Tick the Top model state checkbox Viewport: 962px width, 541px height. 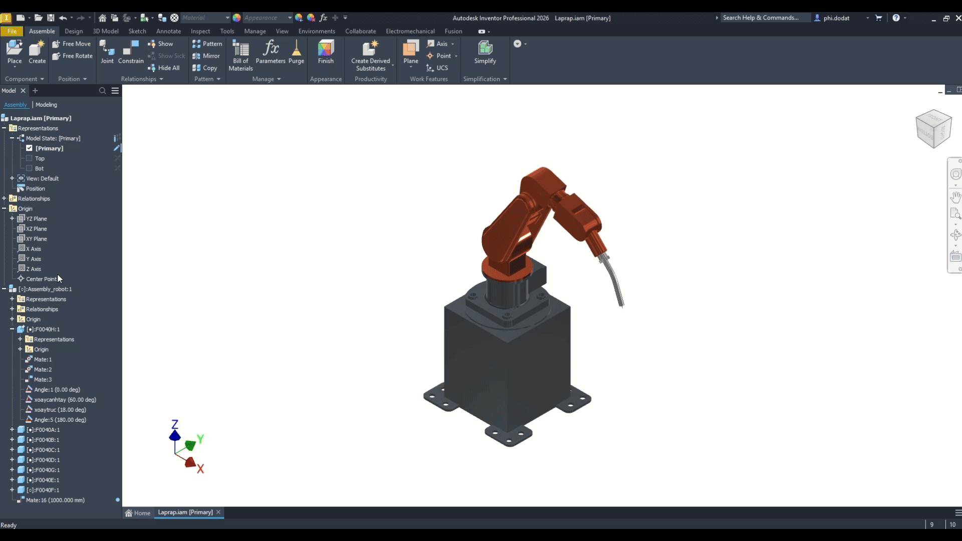pos(29,158)
